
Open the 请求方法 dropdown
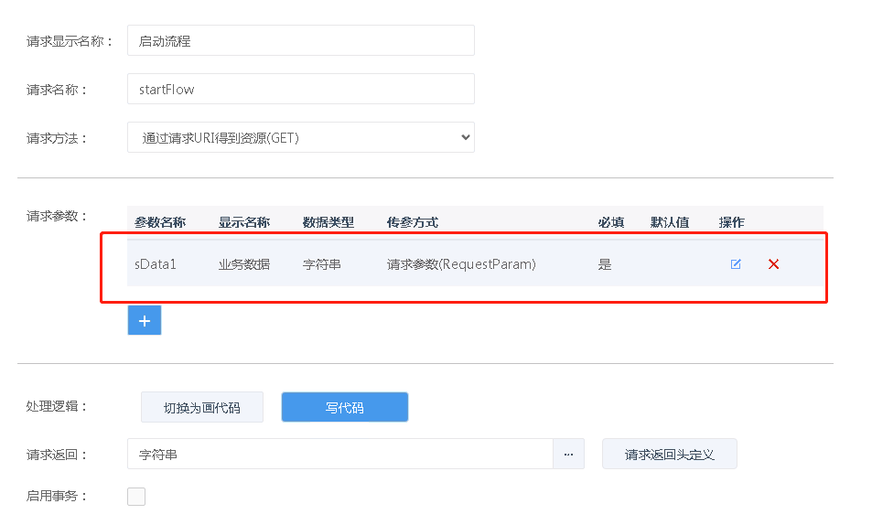click(300, 138)
